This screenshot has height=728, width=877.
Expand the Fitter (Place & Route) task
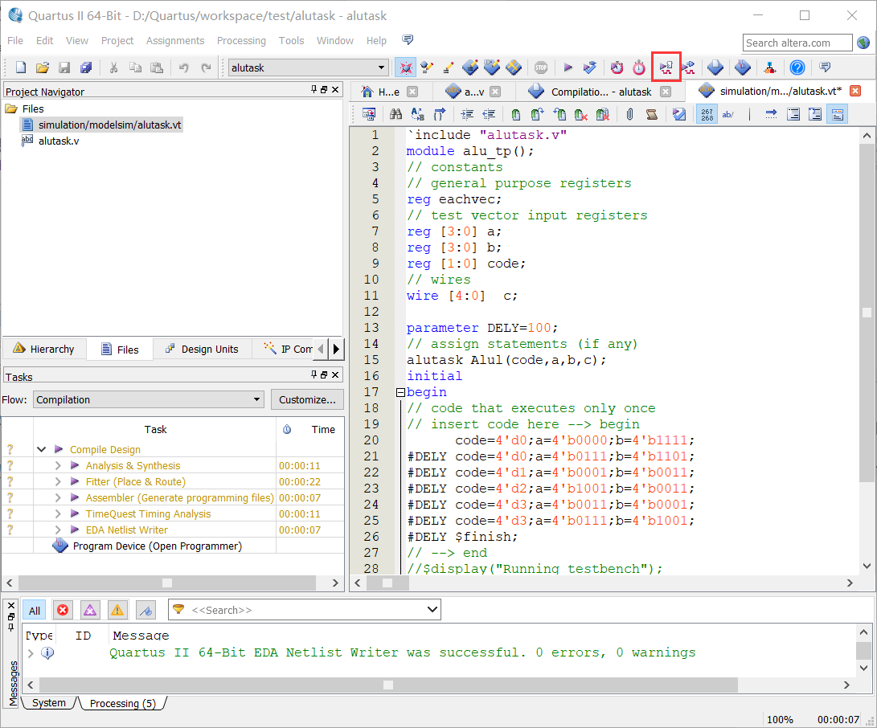pos(58,481)
